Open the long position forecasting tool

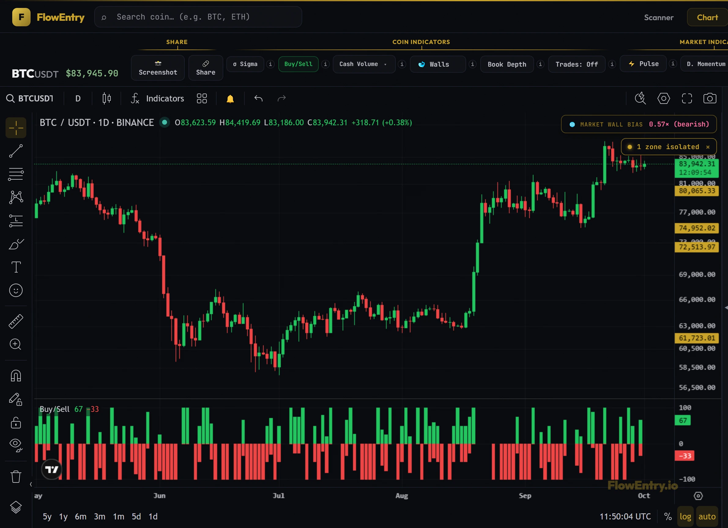coord(16,221)
